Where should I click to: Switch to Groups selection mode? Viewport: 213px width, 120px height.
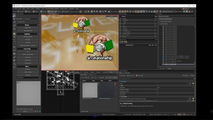click(x=58, y=12)
